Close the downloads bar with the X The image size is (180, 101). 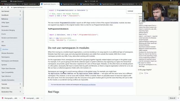(178, 98)
